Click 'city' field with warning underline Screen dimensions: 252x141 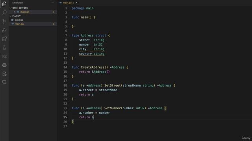83,49
